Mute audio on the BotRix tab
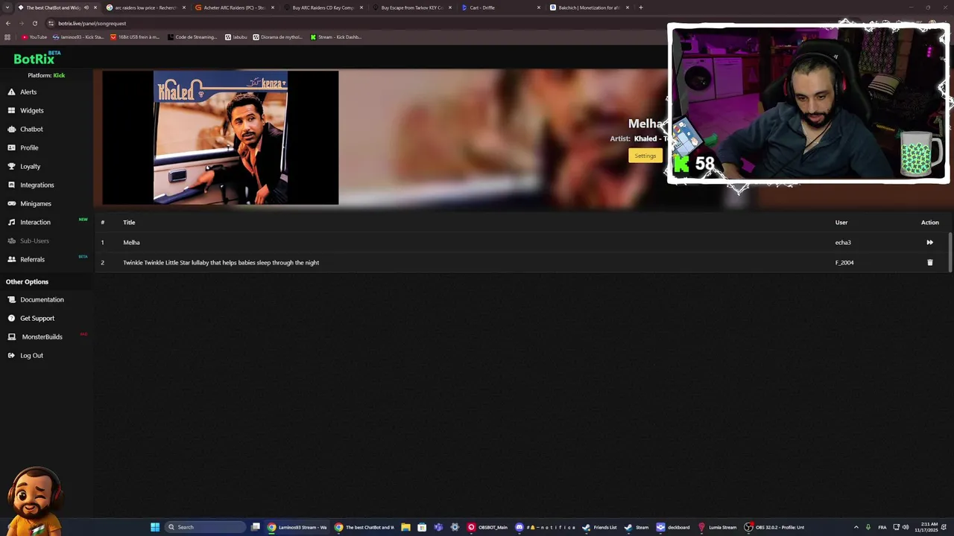This screenshot has height=536, width=954. tap(86, 7)
